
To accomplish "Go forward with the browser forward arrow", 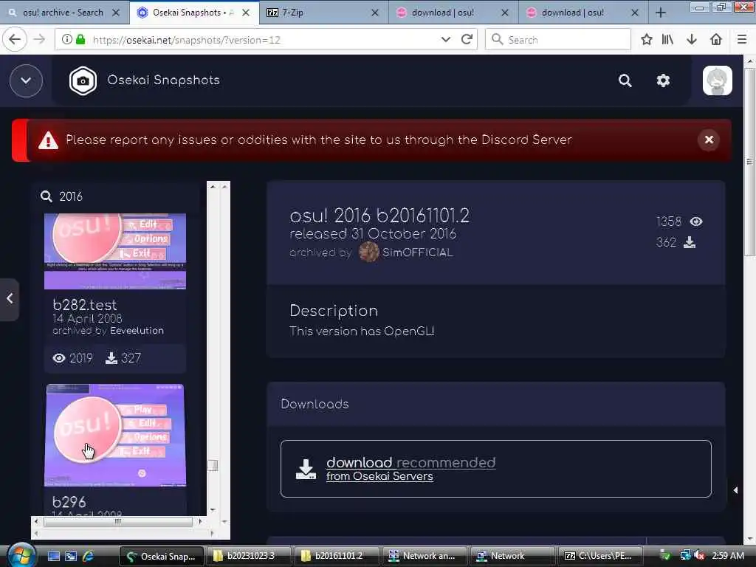I will 40,40.
